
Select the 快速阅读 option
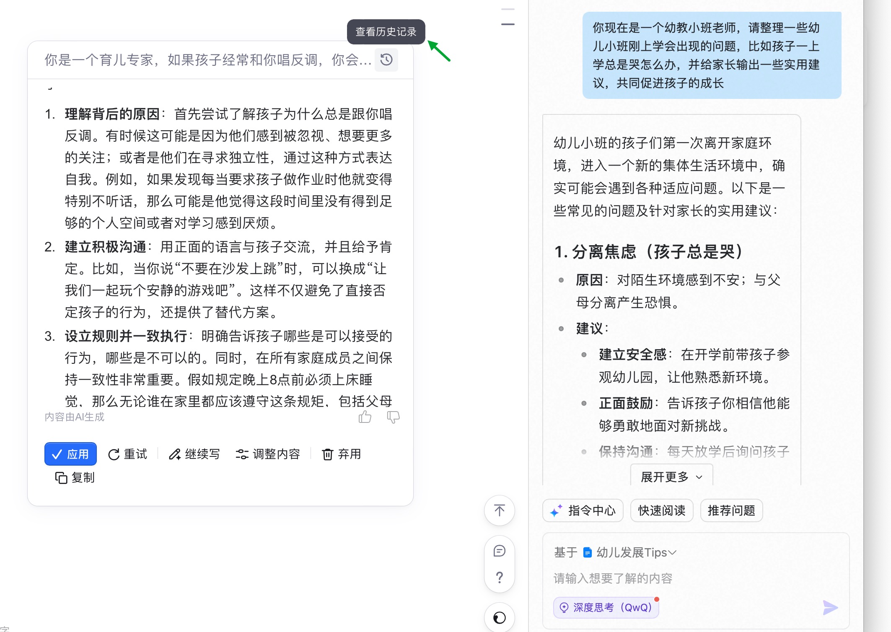pos(661,510)
